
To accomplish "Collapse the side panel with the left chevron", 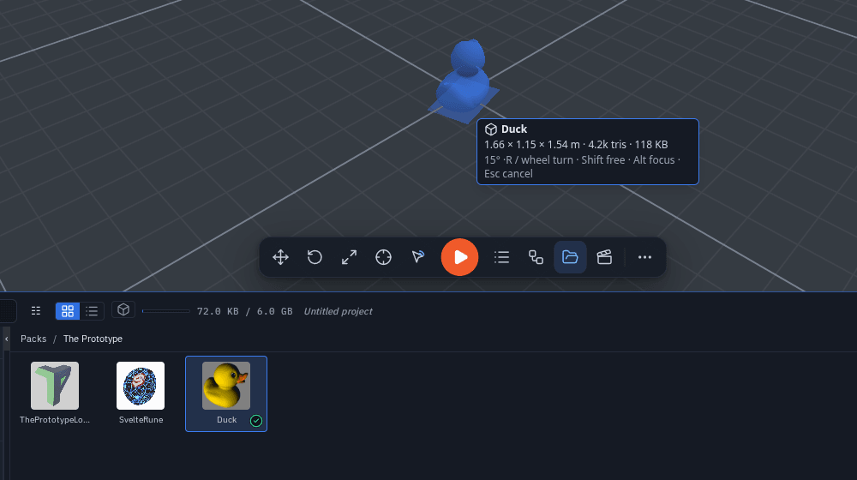I will click(x=7, y=339).
